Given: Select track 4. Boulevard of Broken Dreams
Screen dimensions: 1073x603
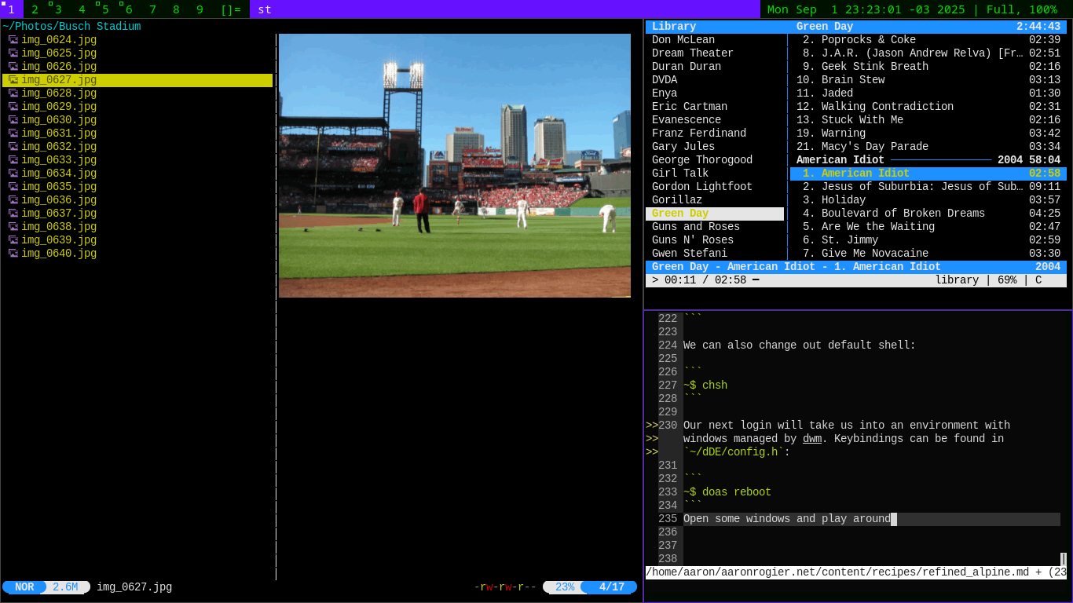Looking at the screenshot, I should [x=928, y=214].
